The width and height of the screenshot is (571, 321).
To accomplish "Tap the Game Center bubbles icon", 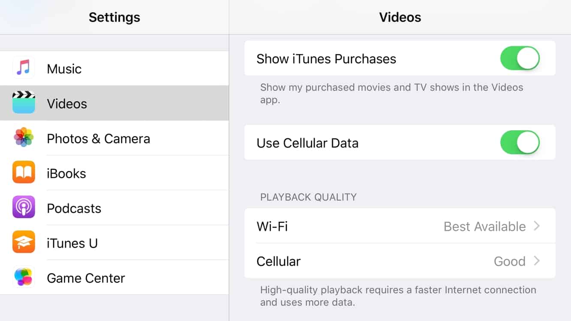I will [24, 277].
